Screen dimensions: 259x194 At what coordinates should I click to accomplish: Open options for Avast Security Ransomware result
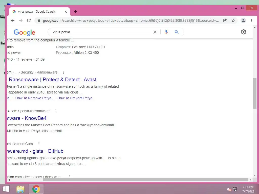[63, 72]
